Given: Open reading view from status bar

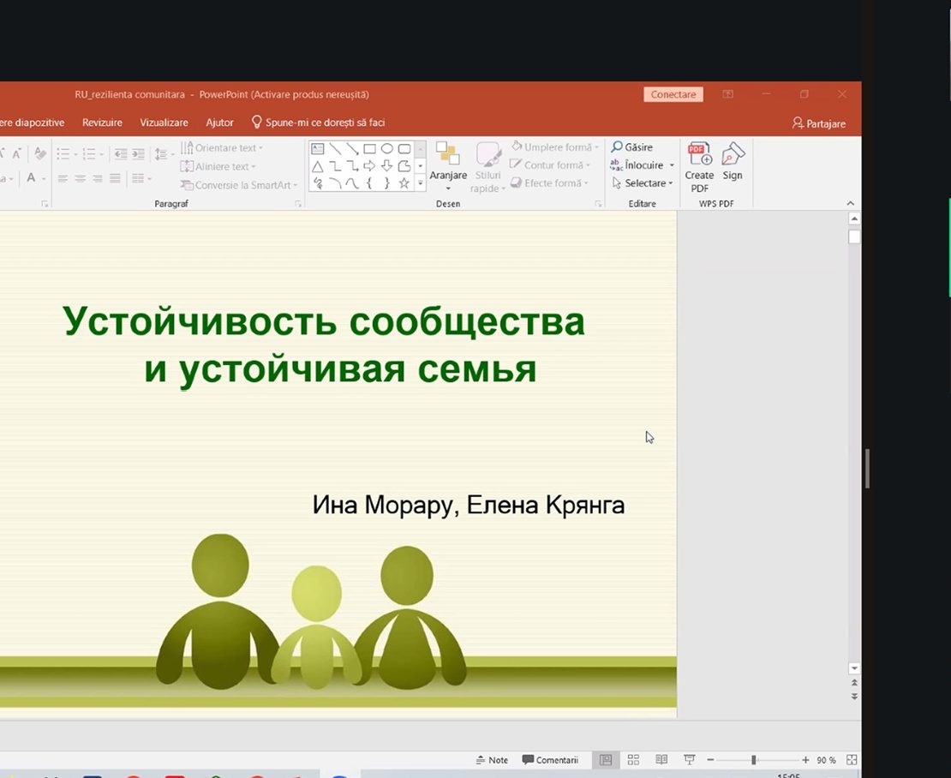Looking at the screenshot, I should coord(661,760).
